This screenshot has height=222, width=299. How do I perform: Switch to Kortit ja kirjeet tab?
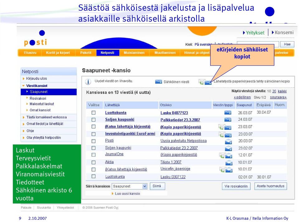[x=58, y=53]
